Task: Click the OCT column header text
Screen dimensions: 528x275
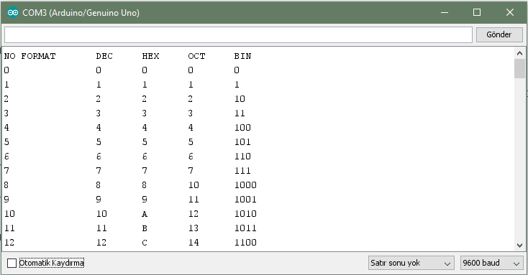Action: point(196,56)
